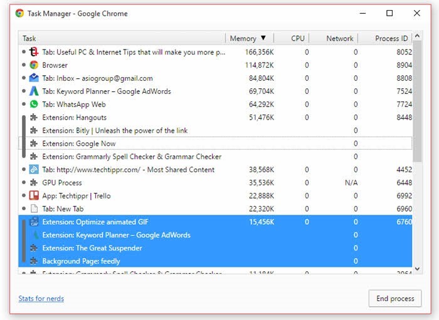Click the puzzle icon beside Grammarly Spell Checker row with memory blank

point(34,157)
